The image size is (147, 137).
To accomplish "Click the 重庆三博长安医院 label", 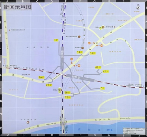I will point(71,37).
